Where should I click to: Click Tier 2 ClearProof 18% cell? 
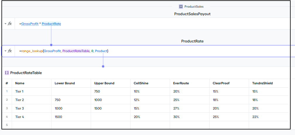[229, 100]
